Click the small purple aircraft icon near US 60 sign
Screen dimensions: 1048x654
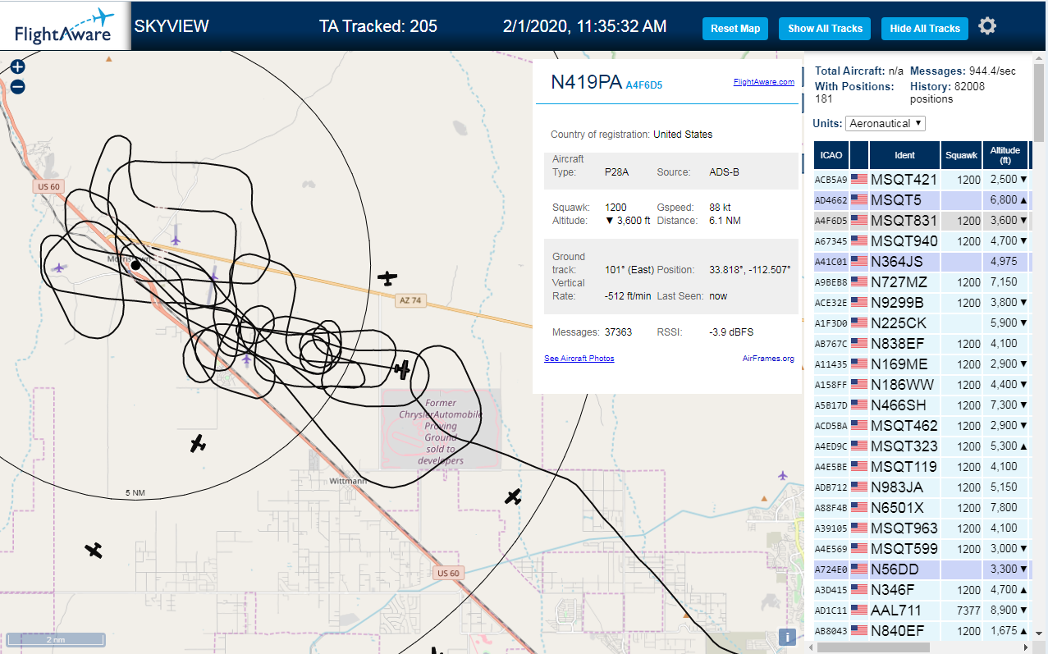58,268
